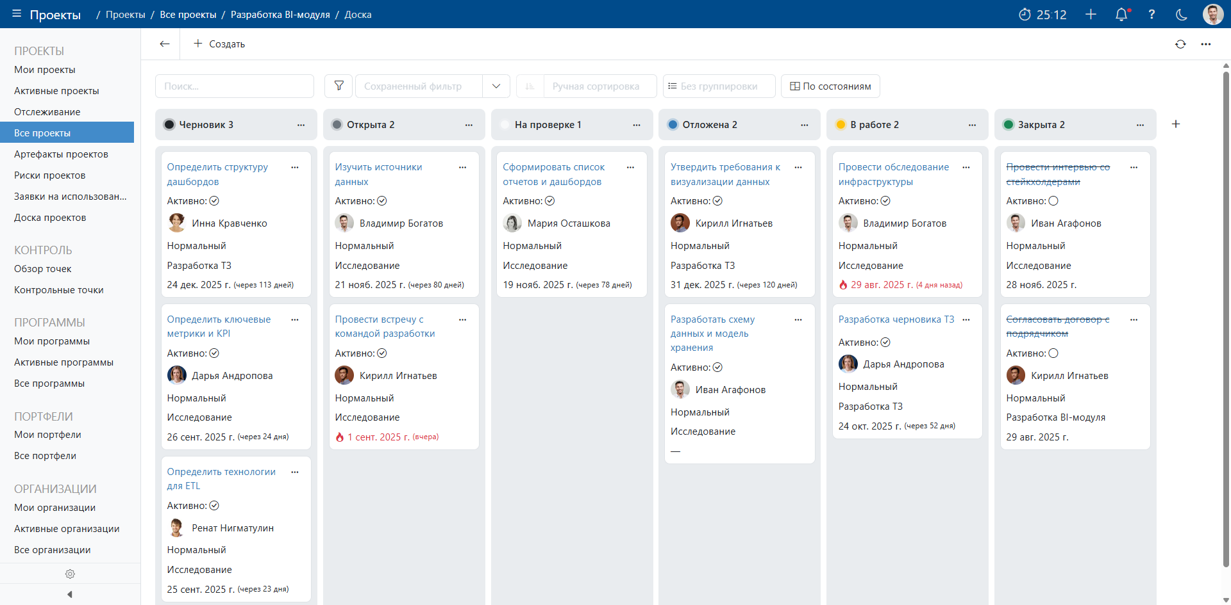Image resolution: width=1231 pixels, height=605 pixels.
Task: Click the timer clock icon
Action: [1025, 15]
